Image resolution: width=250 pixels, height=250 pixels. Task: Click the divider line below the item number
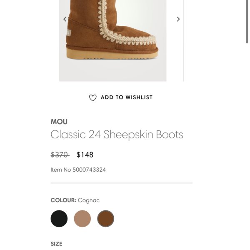coord(121,183)
